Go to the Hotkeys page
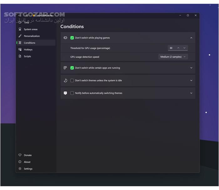The height and width of the screenshot is (190, 219). pos(36,49)
